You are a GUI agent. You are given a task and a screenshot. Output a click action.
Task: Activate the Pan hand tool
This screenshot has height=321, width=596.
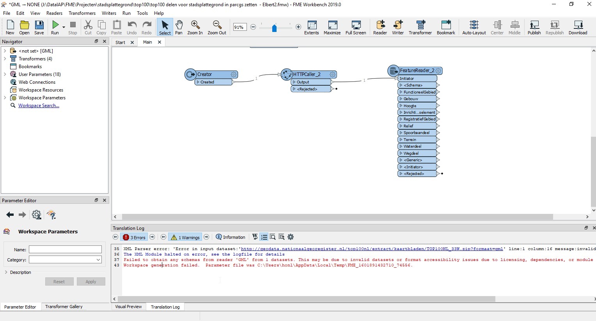coord(179,27)
